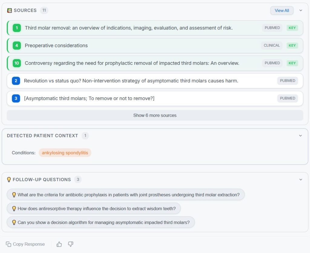Select the CLINICAL badge on Preoperative considerations
Viewport: 310px width, 253px height.
(x=272, y=45)
